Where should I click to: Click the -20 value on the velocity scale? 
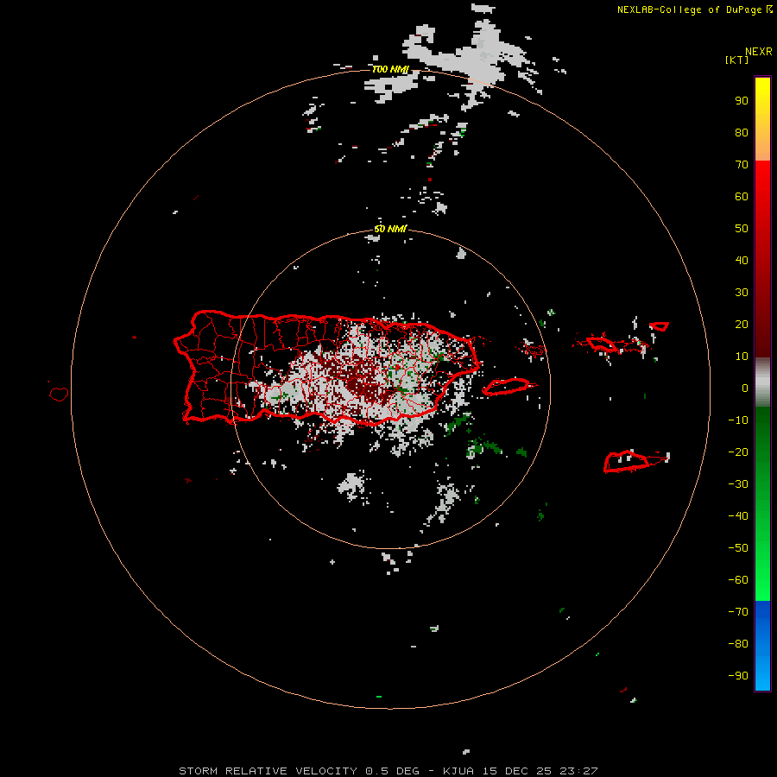click(738, 452)
